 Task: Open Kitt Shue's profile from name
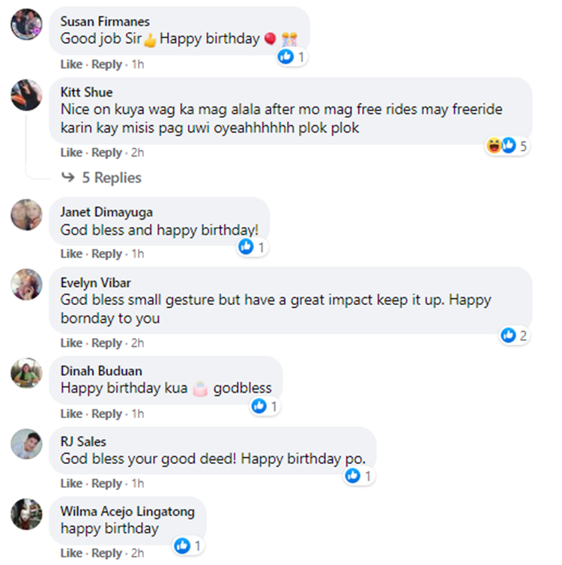click(86, 92)
